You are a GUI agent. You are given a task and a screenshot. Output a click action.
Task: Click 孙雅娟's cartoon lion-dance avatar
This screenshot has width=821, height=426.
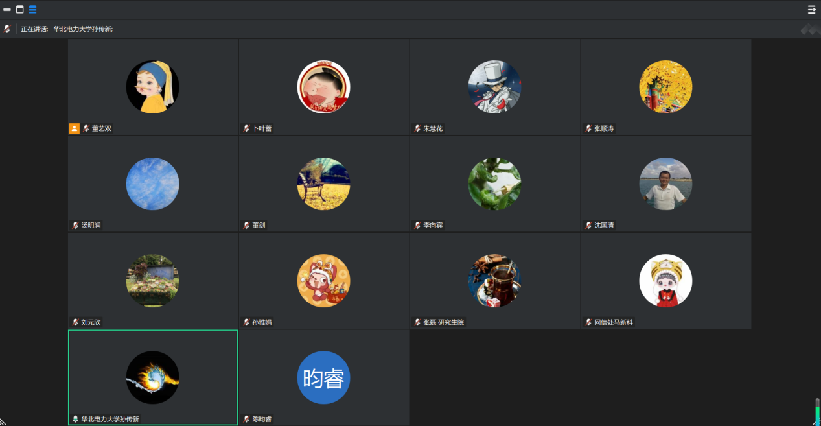point(323,281)
